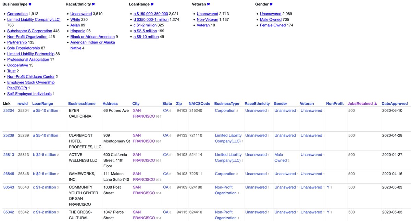
Task: Filter RaceEthnicity by White
Action: pos(75,19)
